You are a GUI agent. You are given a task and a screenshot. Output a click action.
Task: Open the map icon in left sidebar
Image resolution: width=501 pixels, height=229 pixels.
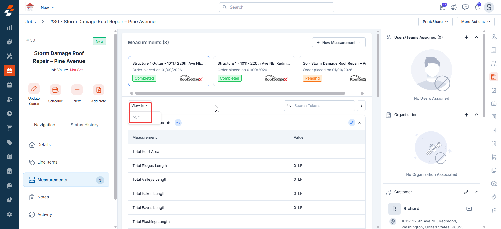9,157
